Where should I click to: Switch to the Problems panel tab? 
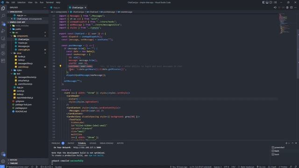pos(56,143)
